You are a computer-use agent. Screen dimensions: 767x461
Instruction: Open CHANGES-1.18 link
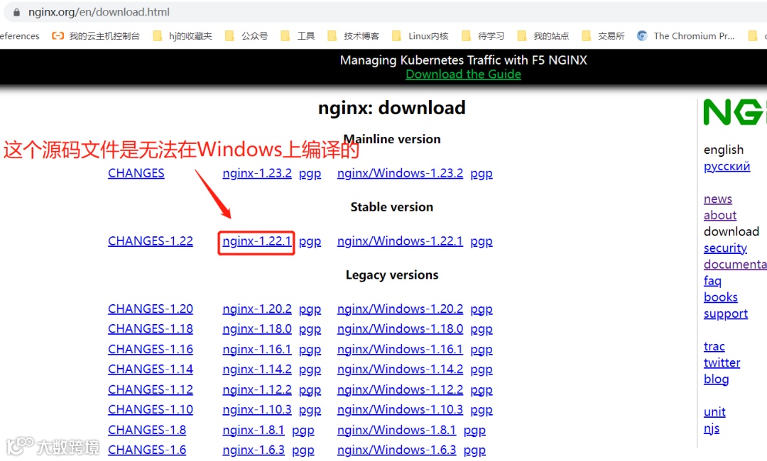click(x=151, y=329)
